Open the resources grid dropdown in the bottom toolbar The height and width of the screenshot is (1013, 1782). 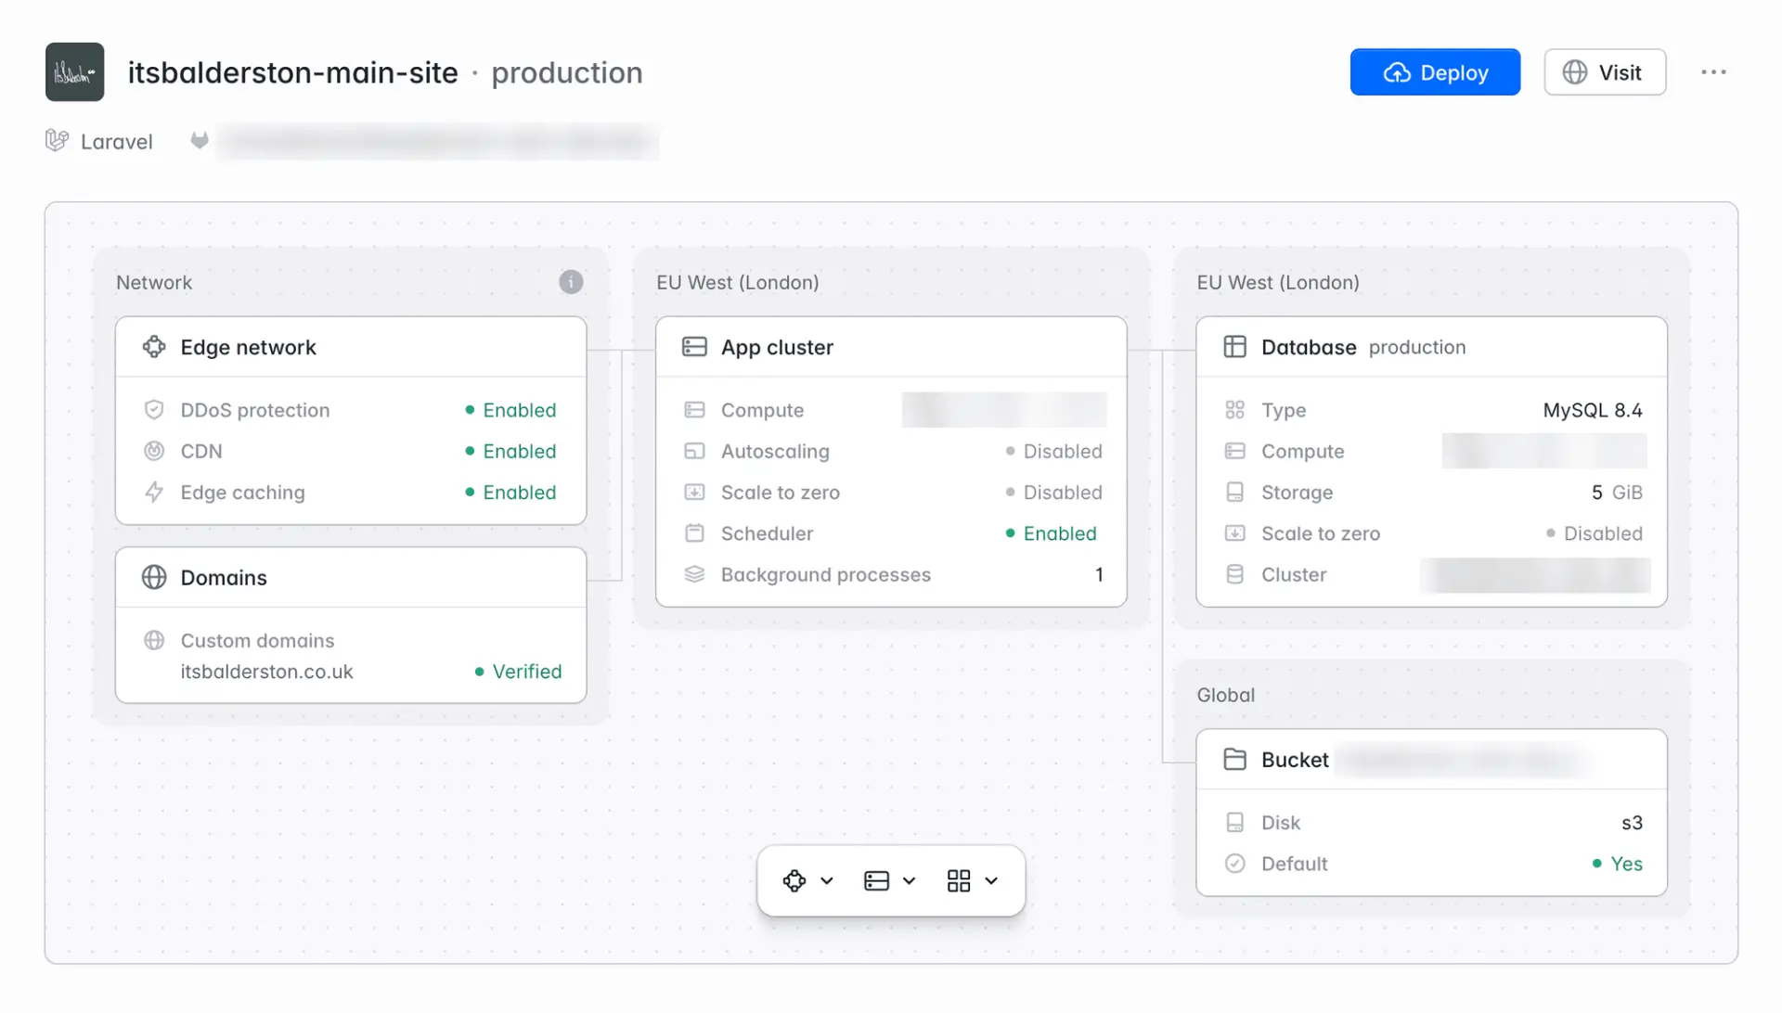[x=972, y=880]
